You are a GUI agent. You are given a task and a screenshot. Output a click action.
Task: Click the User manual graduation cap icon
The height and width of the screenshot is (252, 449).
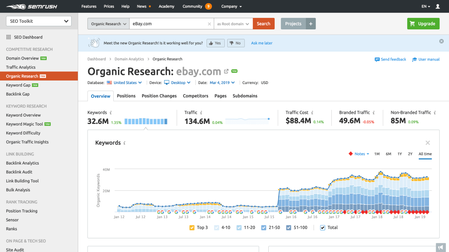[x=415, y=59]
